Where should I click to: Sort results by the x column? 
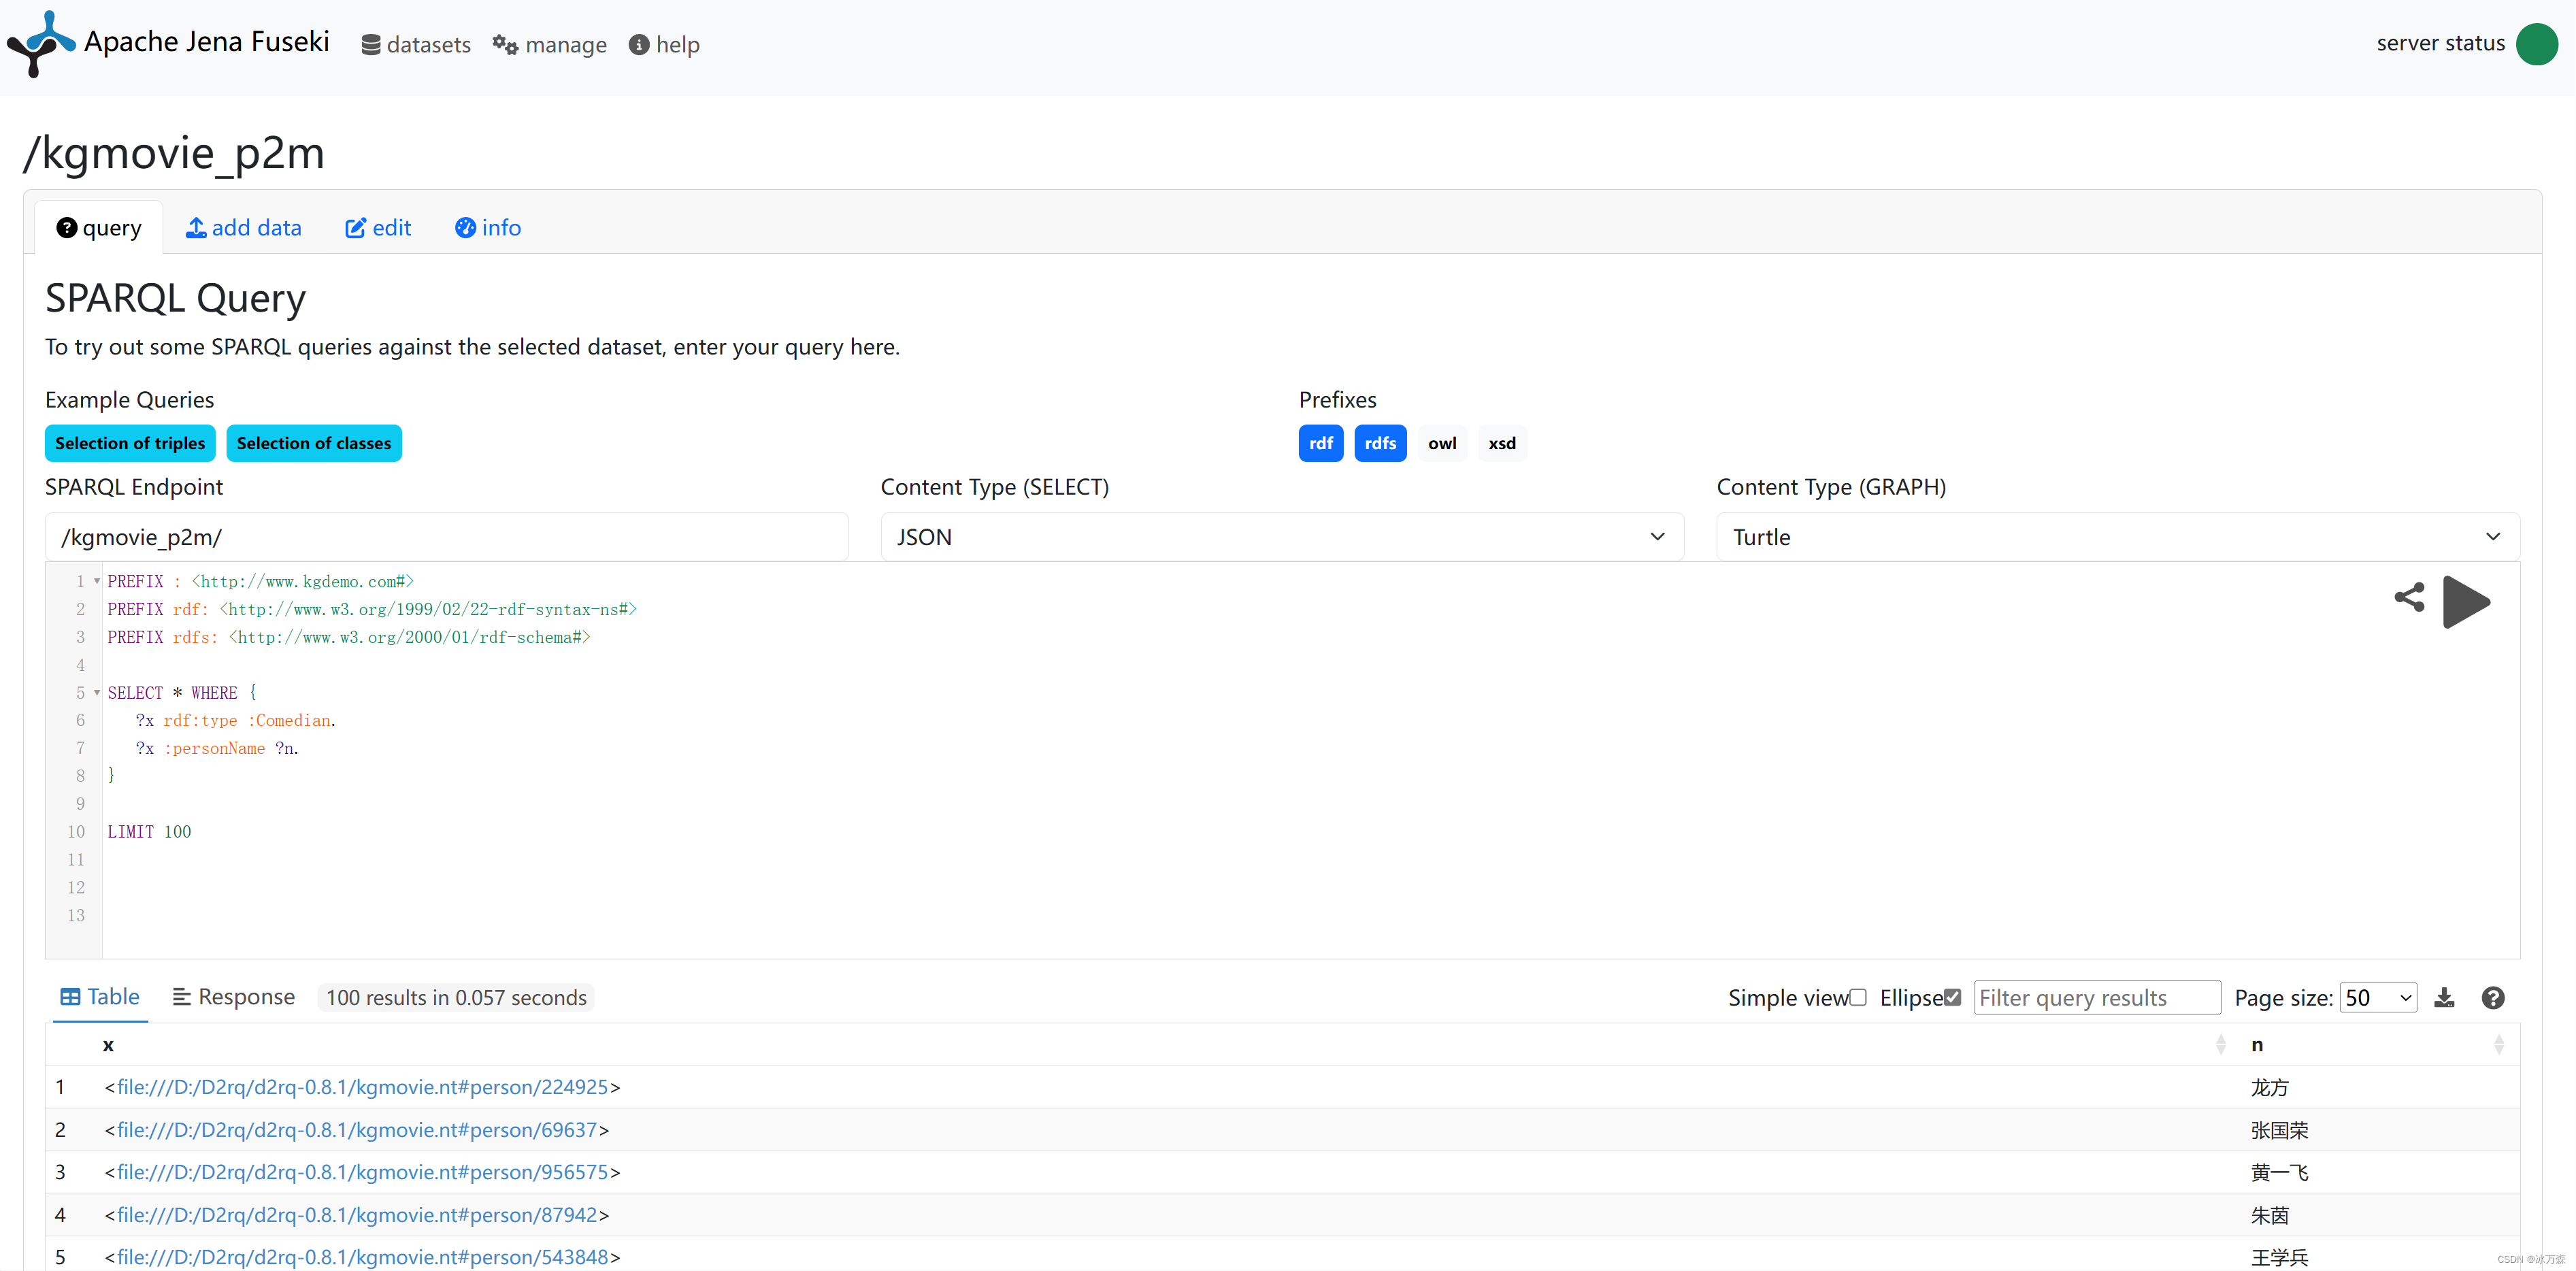pos(2220,1044)
